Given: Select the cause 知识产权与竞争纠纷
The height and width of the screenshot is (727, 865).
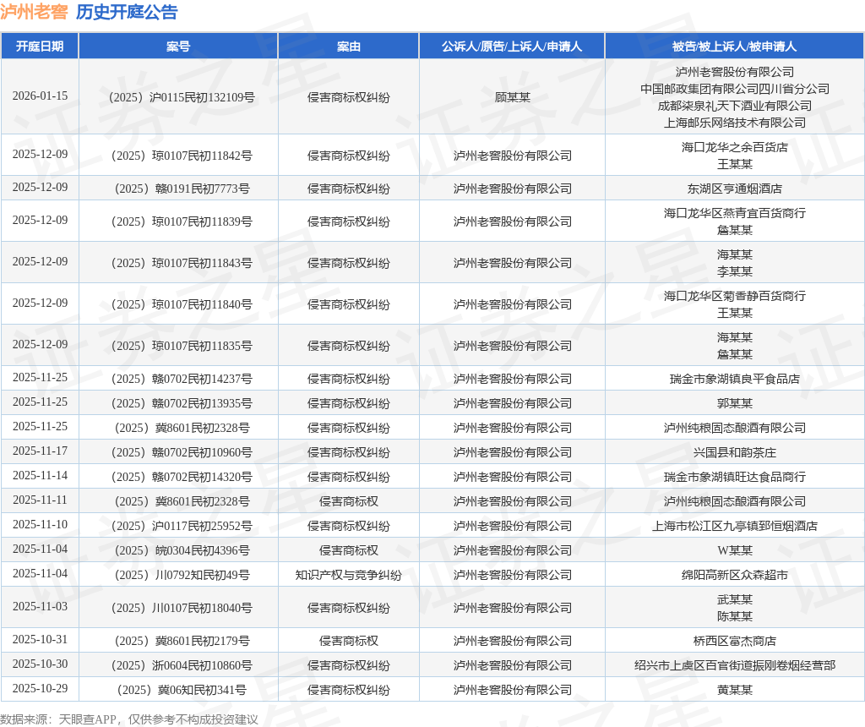Looking at the screenshot, I should (349, 575).
